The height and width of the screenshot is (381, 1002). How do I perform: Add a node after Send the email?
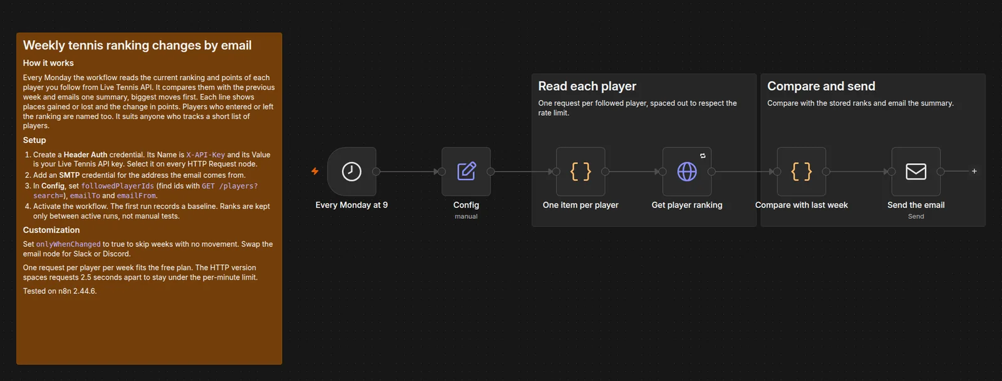[x=974, y=171]
